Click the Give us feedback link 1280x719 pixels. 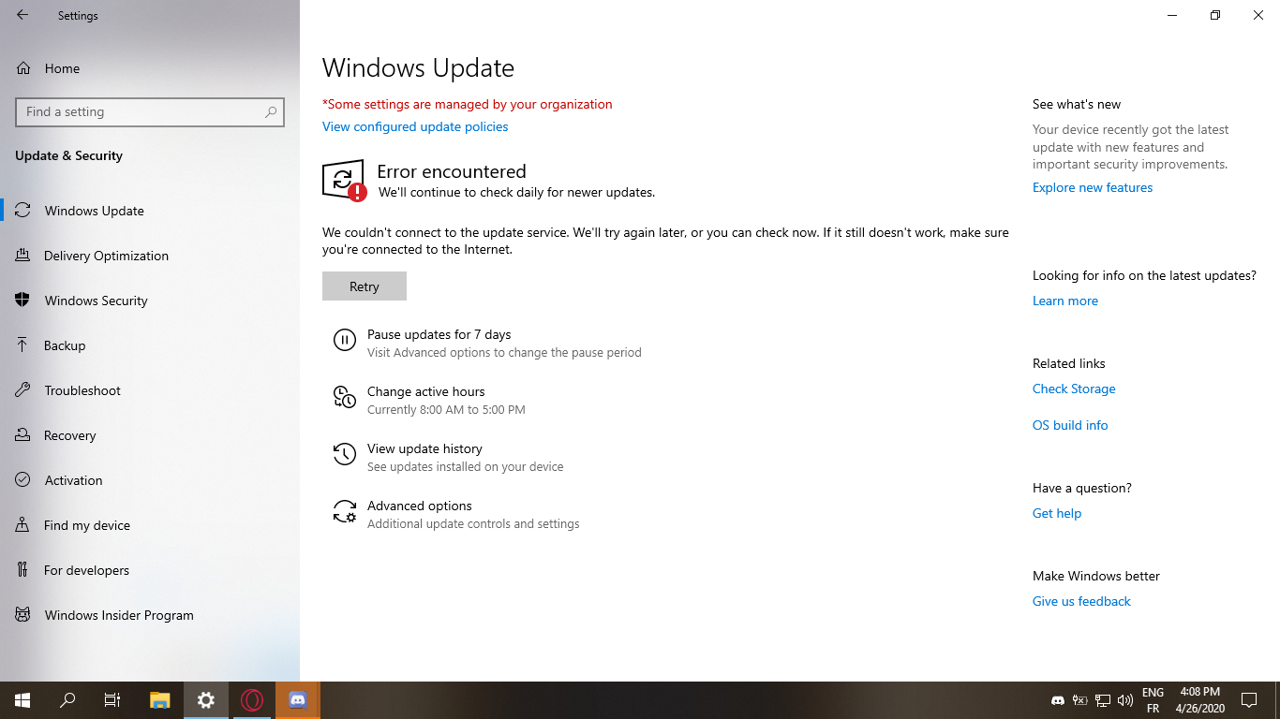click(1081, 601)
